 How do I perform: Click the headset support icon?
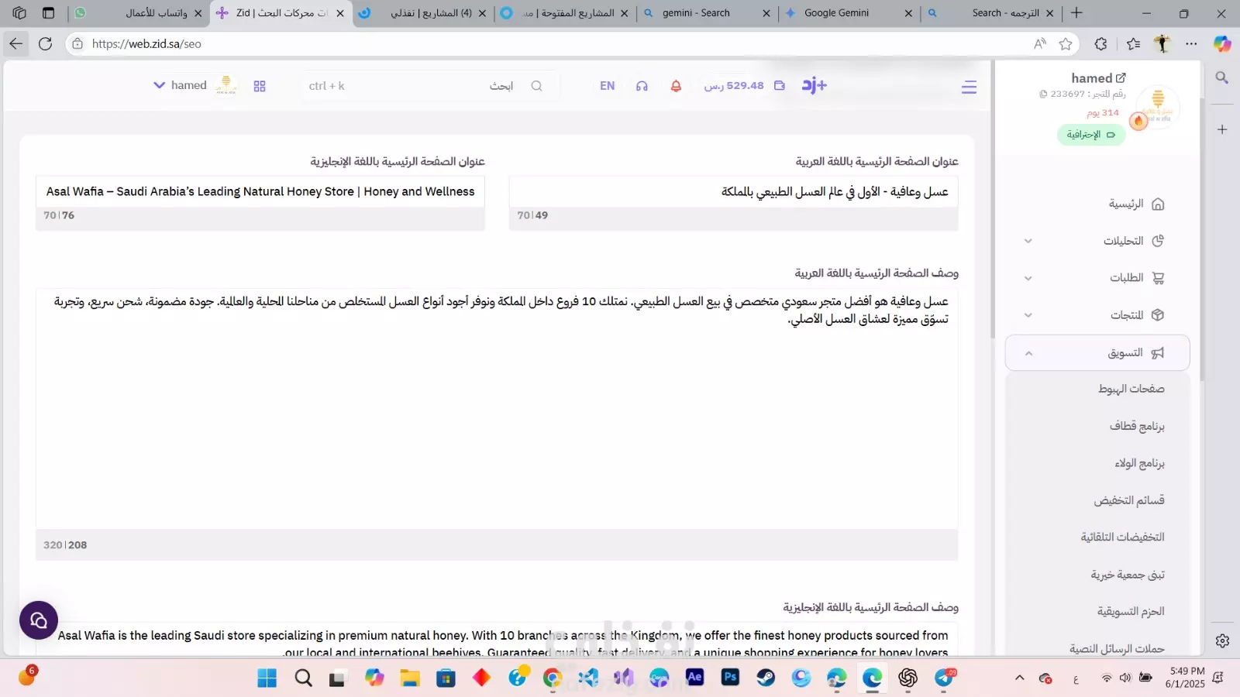coord(642,85)
